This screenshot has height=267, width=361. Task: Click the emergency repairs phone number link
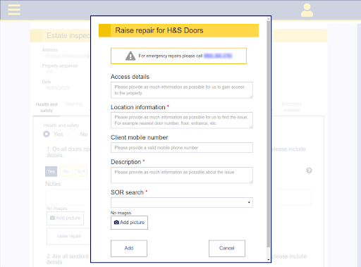tap(218, 56)
